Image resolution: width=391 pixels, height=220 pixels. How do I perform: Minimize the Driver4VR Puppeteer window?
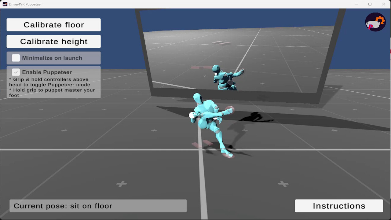tap(356, 4)
